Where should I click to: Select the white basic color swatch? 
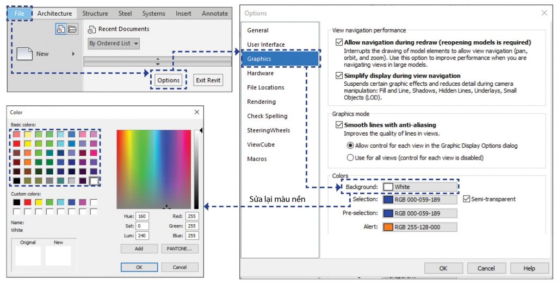coord(94,180)
